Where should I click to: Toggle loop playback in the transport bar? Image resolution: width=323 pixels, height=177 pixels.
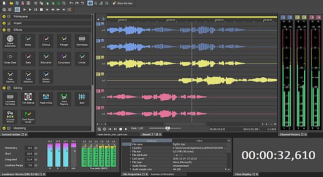tap(17, 9)
